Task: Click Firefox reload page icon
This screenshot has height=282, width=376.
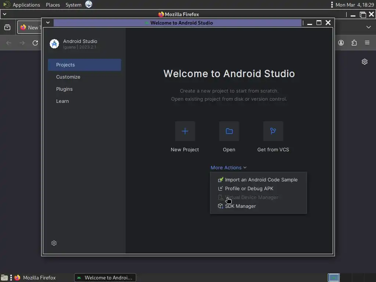Action: [35, 43]
